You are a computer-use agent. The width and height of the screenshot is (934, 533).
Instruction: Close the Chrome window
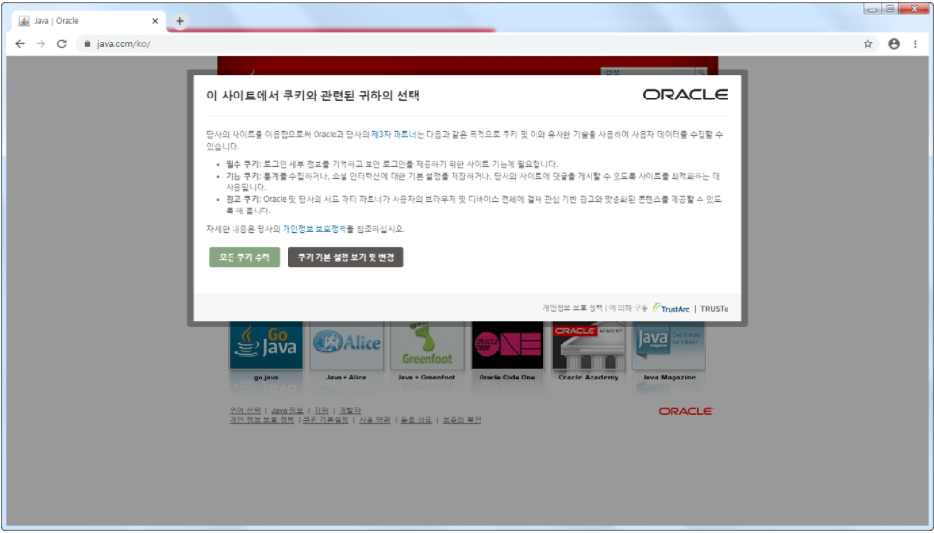tap(915, 9)
